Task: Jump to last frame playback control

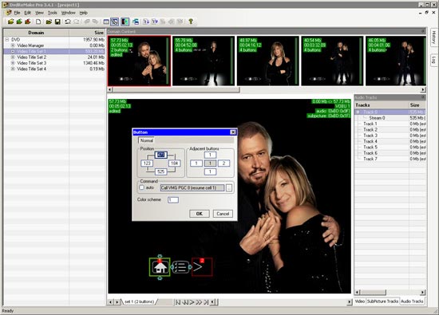Action: tap(206, 302)
